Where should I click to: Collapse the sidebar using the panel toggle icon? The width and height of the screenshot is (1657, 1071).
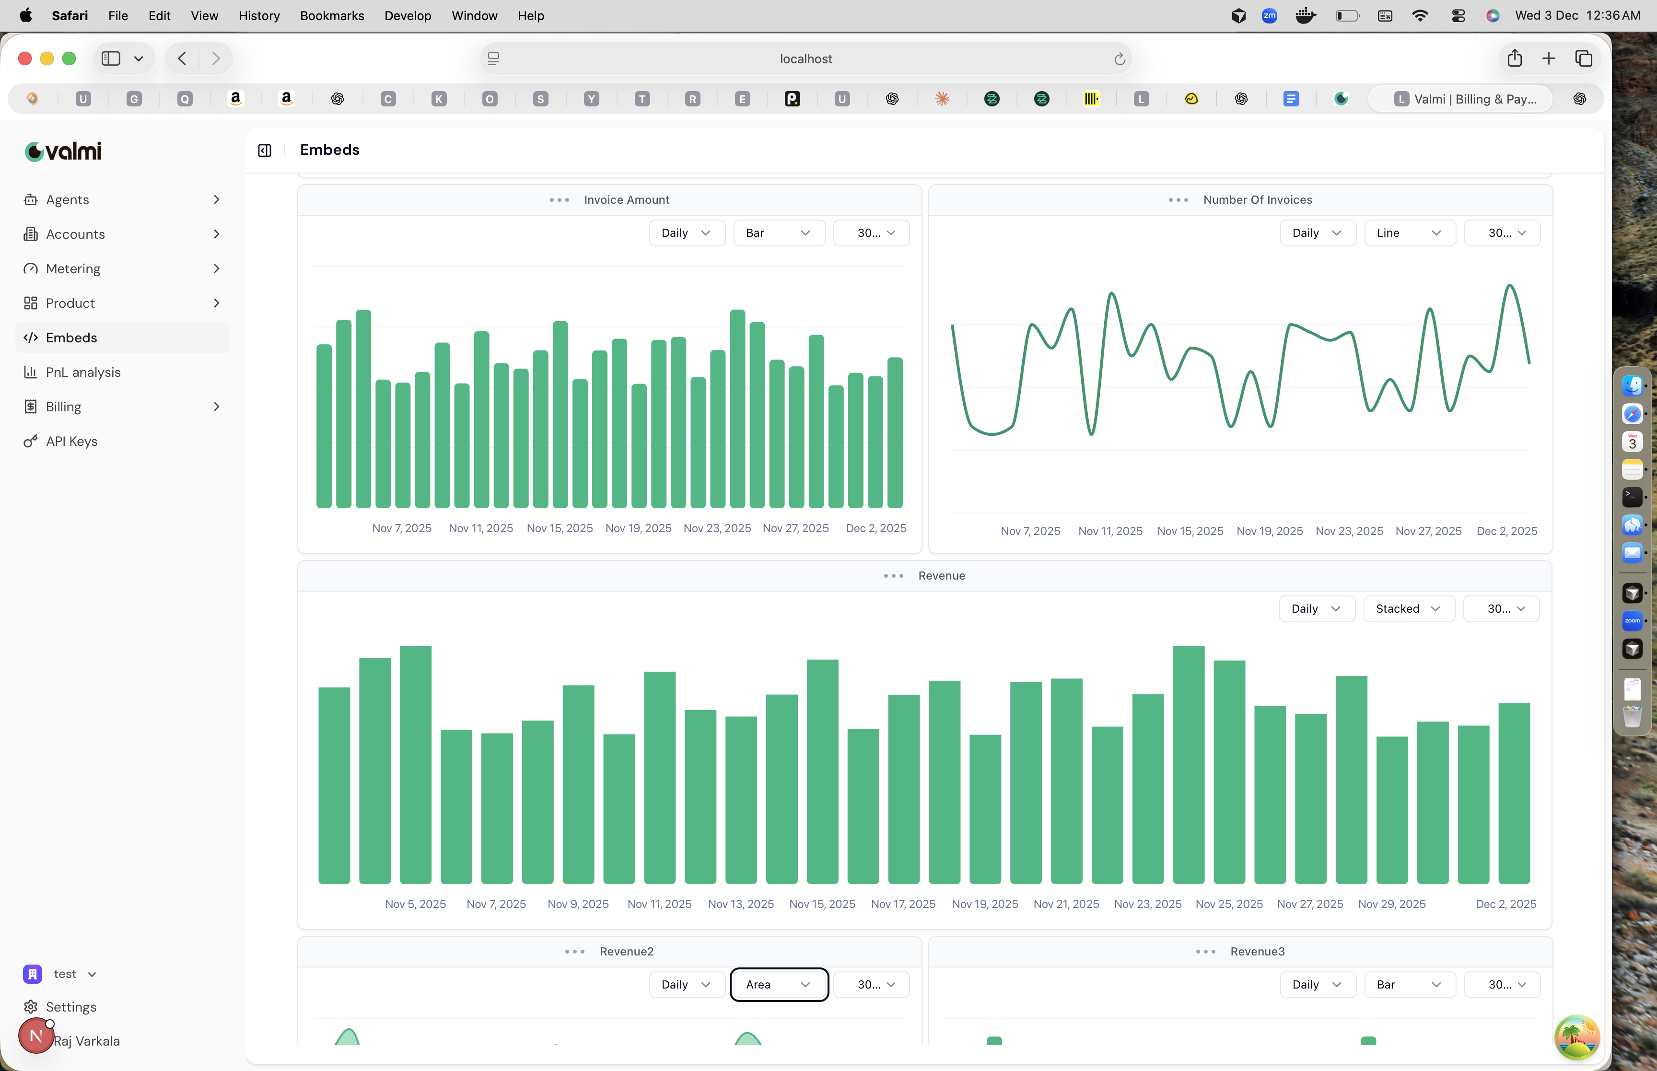tap(264, 150)
